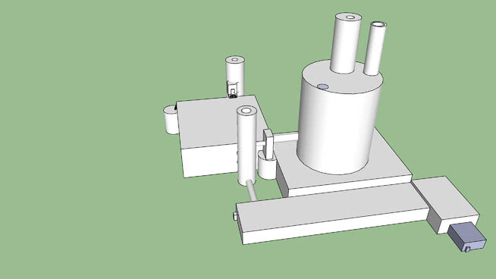This screenshot has height=279, width=496.
Task: Select the small blue box at bottom right
Action: pyautogui.click(x=467, y=237)
